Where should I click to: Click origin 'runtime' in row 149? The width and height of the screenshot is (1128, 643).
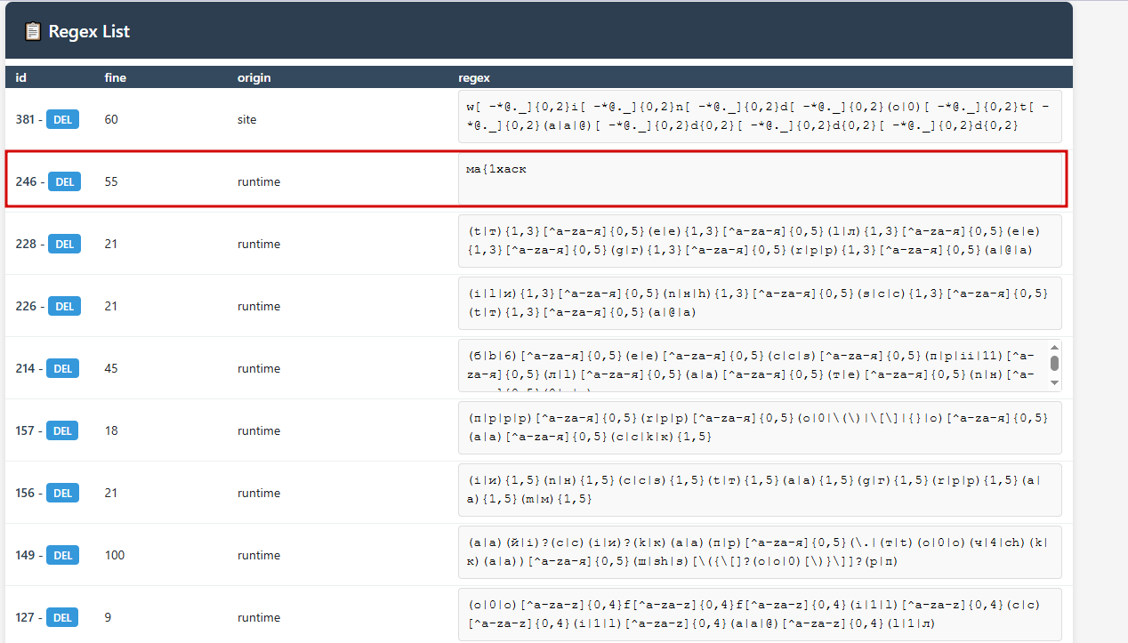[259, 555]
